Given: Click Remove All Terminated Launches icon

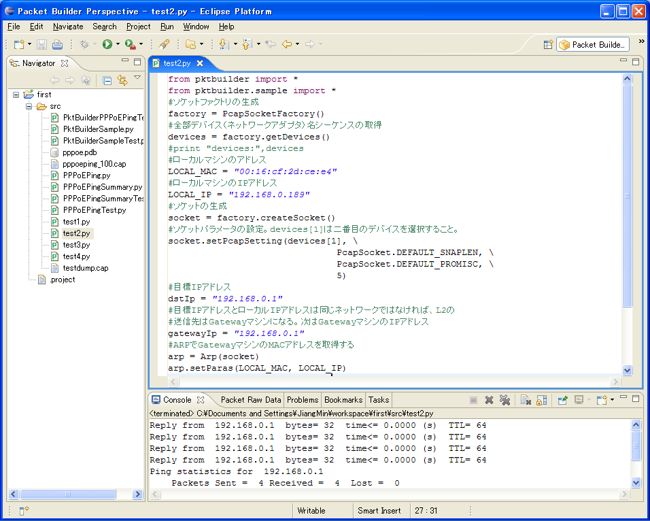Looking at the screenshot, I should (504, 400).
